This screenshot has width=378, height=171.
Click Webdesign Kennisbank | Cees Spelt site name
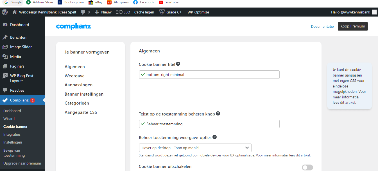click(48, 12)
